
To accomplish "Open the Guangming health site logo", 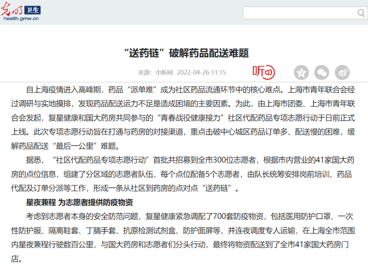I will [21, 12].
